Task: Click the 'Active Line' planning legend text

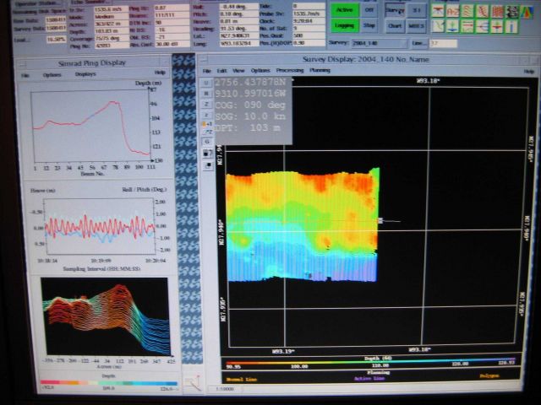Action: [369, 379]
